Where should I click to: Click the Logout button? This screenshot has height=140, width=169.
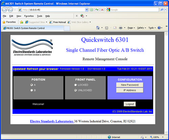click(x=130, y=104)
